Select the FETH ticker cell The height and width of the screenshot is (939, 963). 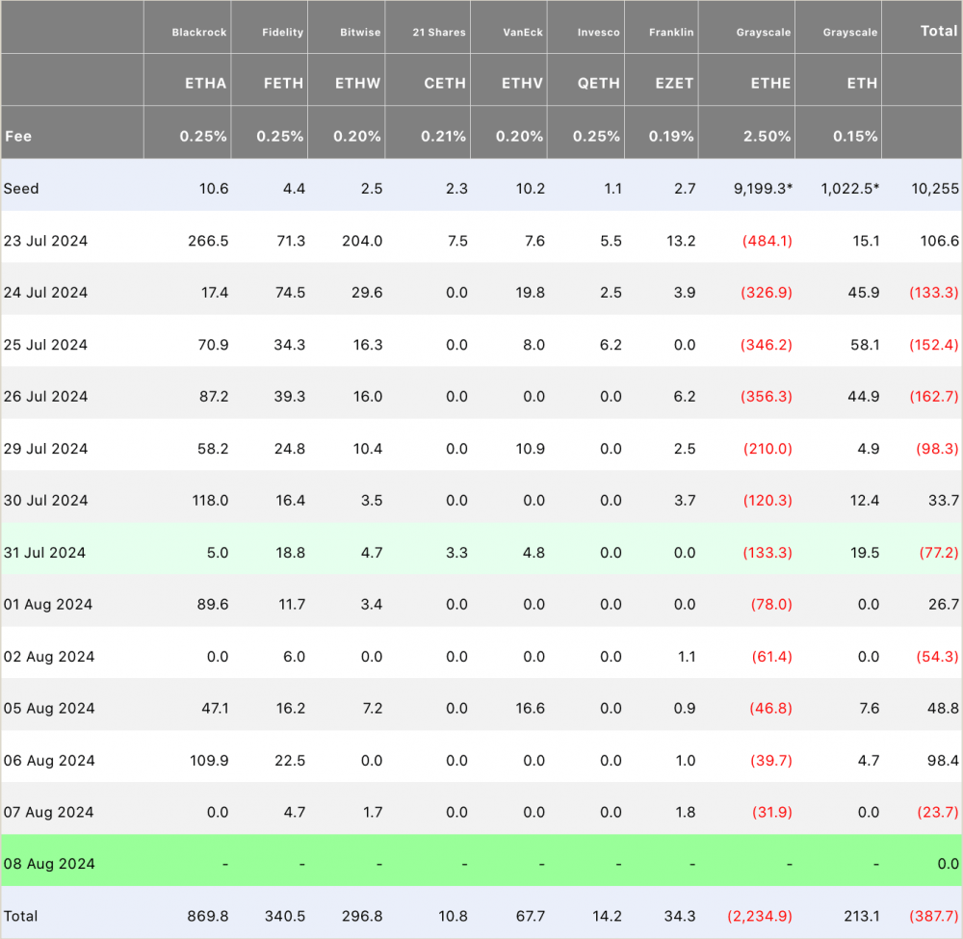tap(283, 84)
